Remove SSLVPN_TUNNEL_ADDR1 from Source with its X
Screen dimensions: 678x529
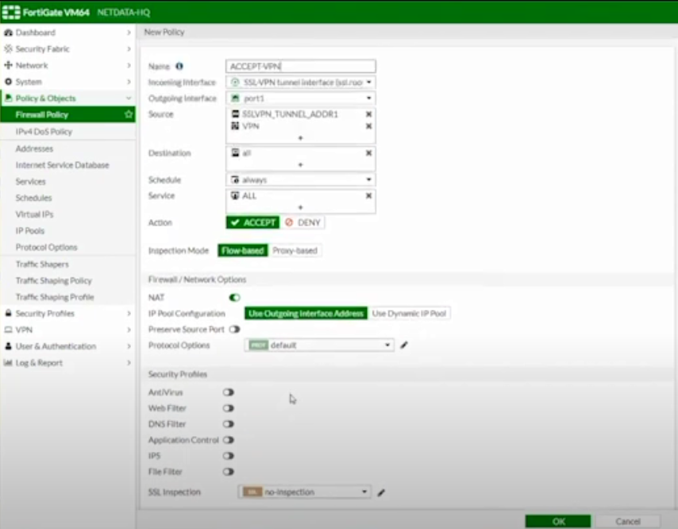coord(368,114)
